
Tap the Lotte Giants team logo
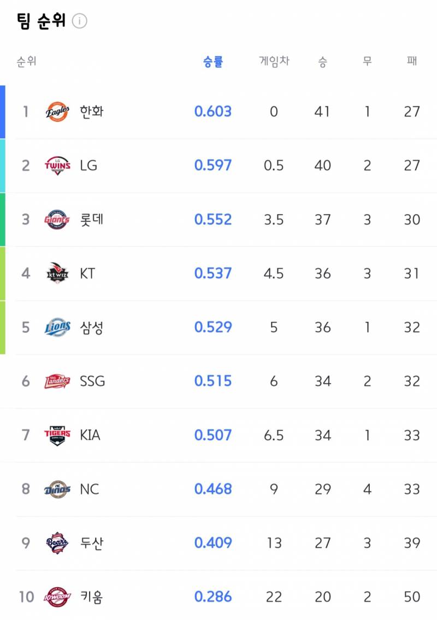point(57,220)
